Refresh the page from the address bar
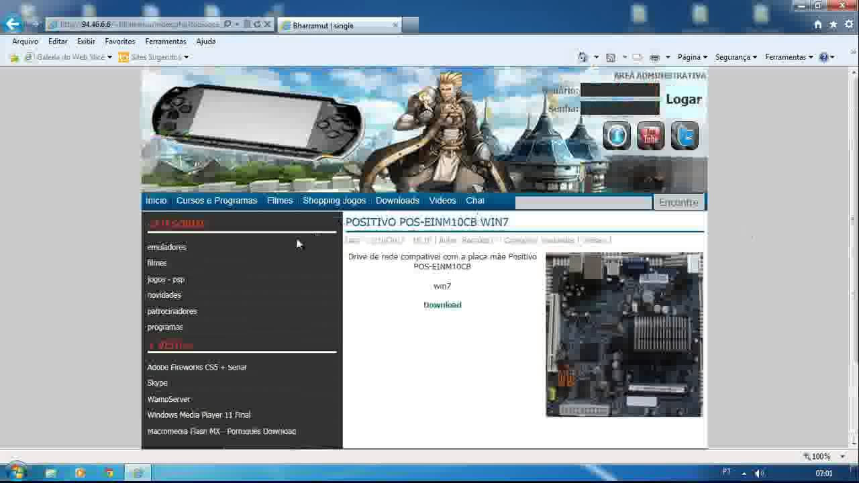This screenshot has height=483, width=859. [x=257, y=24]
